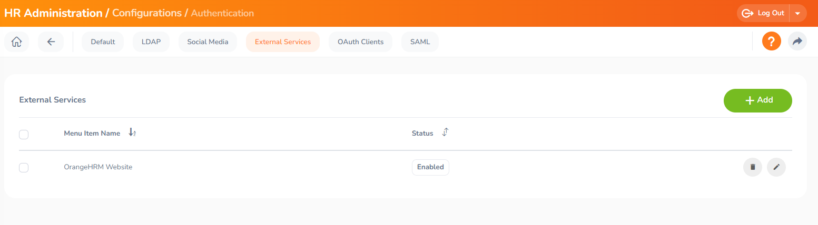Click the green Add button
Viewport: 818px width, 225px height.
pyautogui.click(x=757, y=100)
